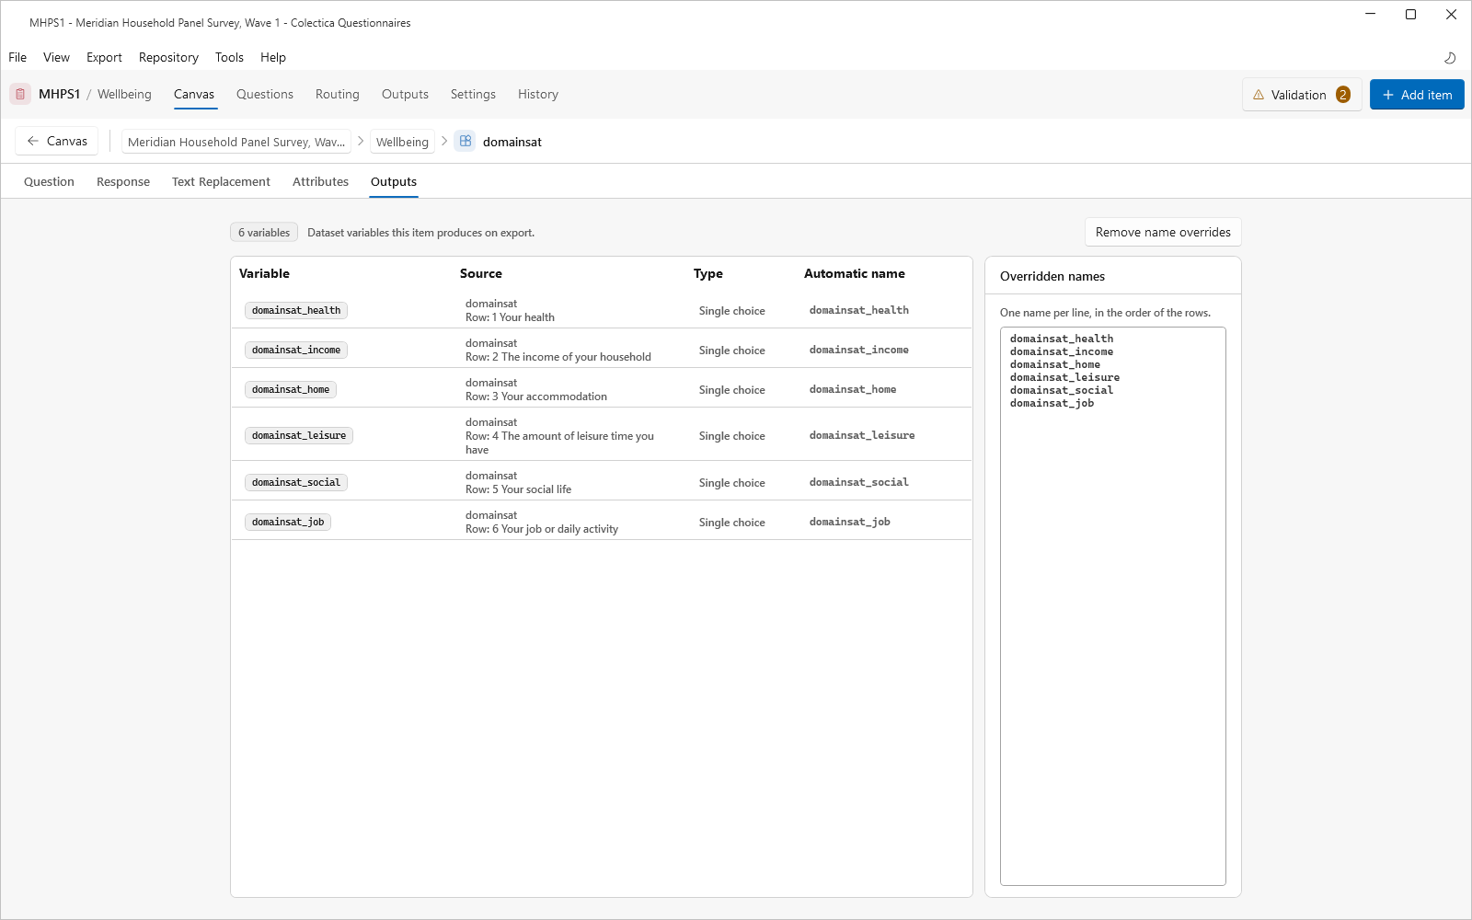Viewport: 1472px width, 920px height.
Task: Click 'Row: 5 Your social life' text
Action: coord(518,489)
